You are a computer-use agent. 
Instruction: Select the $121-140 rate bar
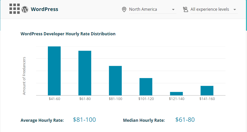176,94
